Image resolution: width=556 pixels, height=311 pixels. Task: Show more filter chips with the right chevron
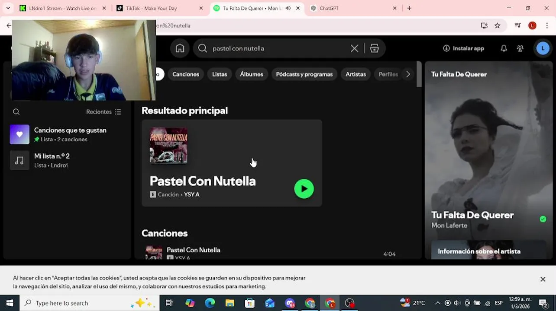(408, 74)
